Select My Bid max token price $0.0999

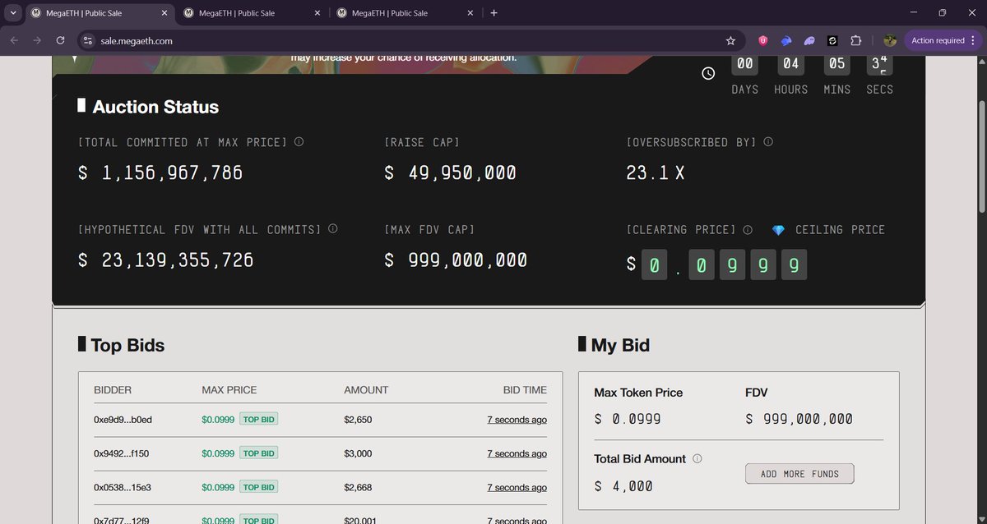coord(628,419)
